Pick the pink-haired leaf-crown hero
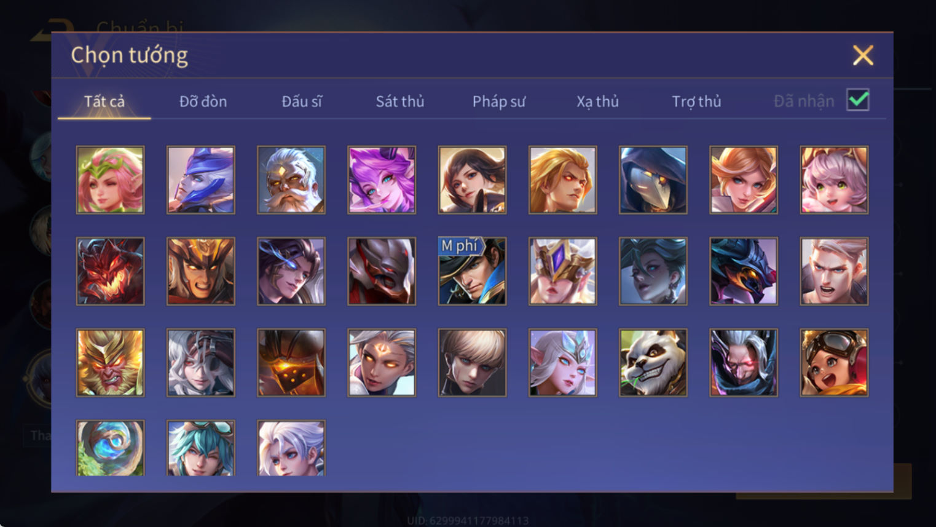Screen dimensions: 936x527 (110, 180)
